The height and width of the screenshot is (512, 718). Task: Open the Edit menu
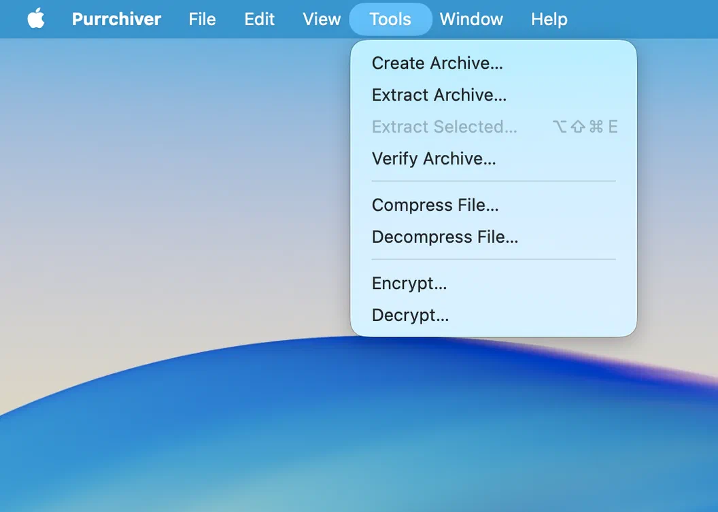(x=259, y=19)
